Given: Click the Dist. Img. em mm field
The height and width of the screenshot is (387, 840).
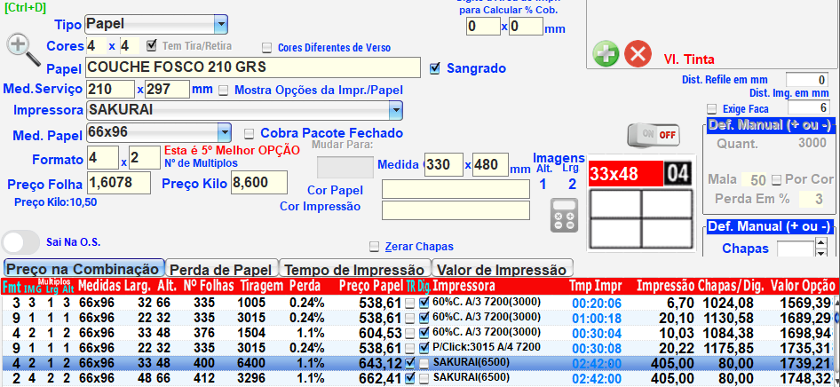Looking at the screenshot, I should (808, 107).
